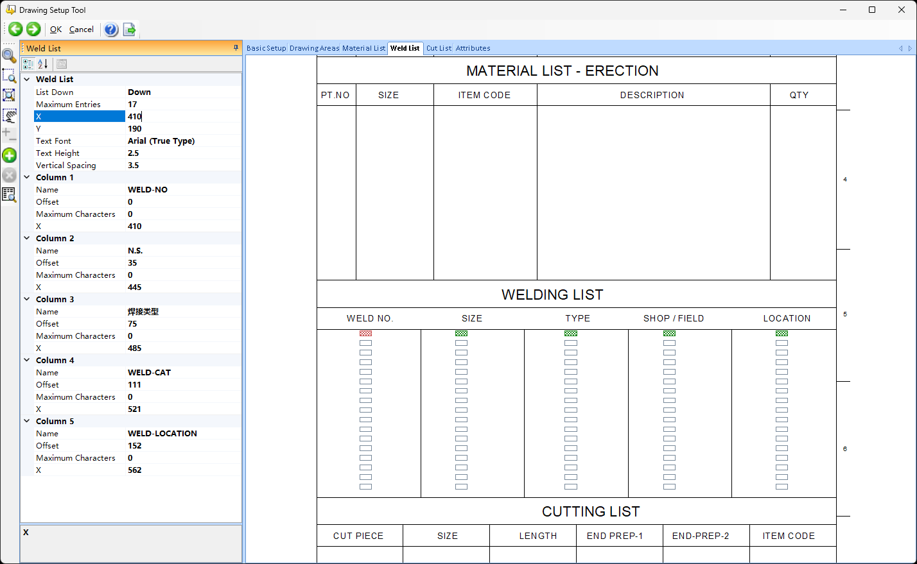
Task: Click the export document icon
Action: [129, 30]
